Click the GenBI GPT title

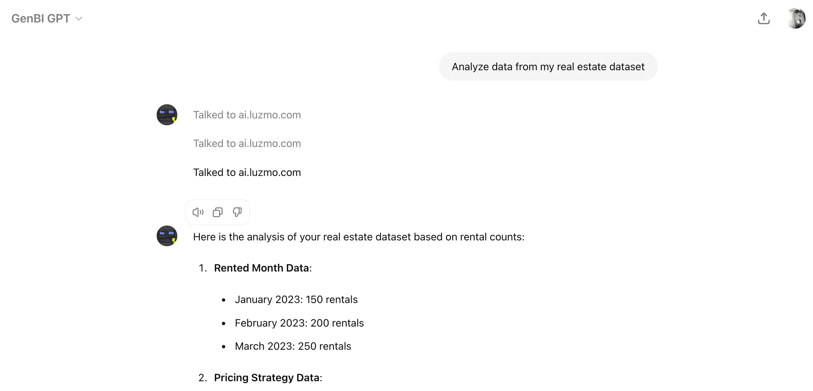coord(41,18)
